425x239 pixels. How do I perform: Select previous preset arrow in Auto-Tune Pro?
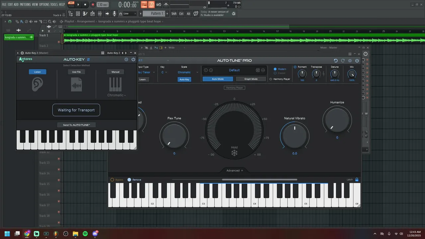(x=206, y=70)
